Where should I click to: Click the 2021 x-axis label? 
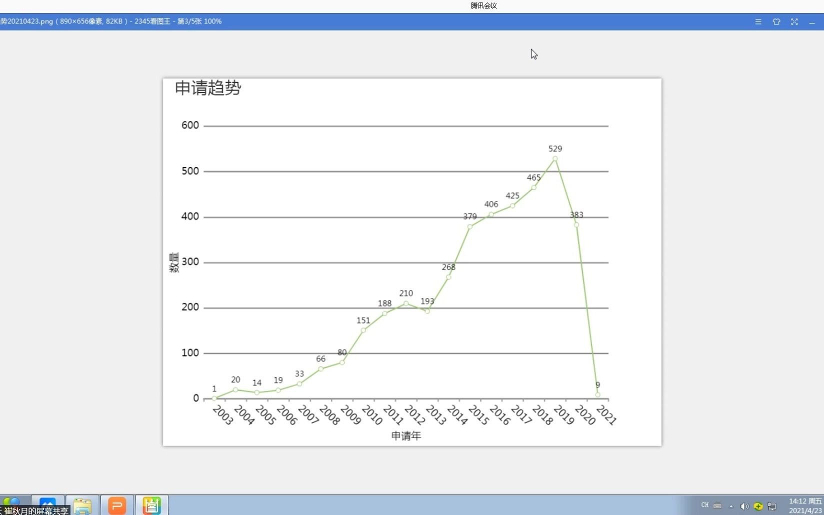click(x=606, y=415)
